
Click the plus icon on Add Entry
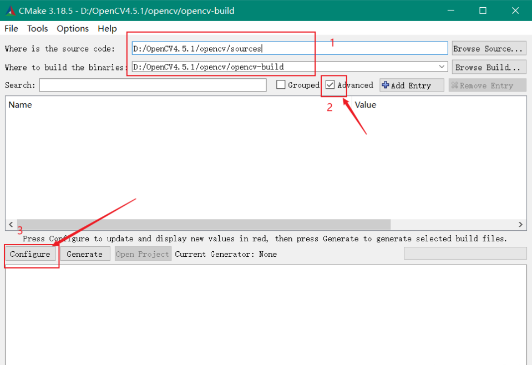(x=386, y=85)
